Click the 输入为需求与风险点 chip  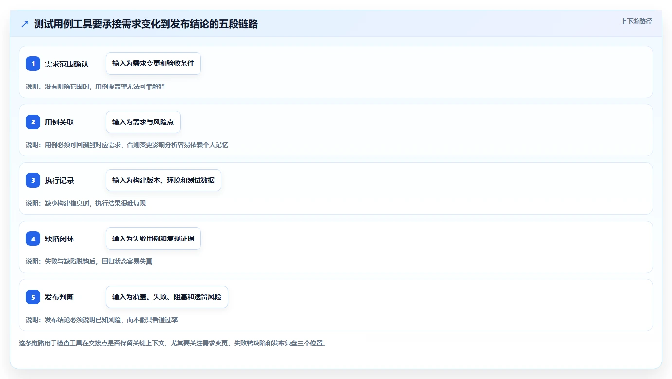143,122
